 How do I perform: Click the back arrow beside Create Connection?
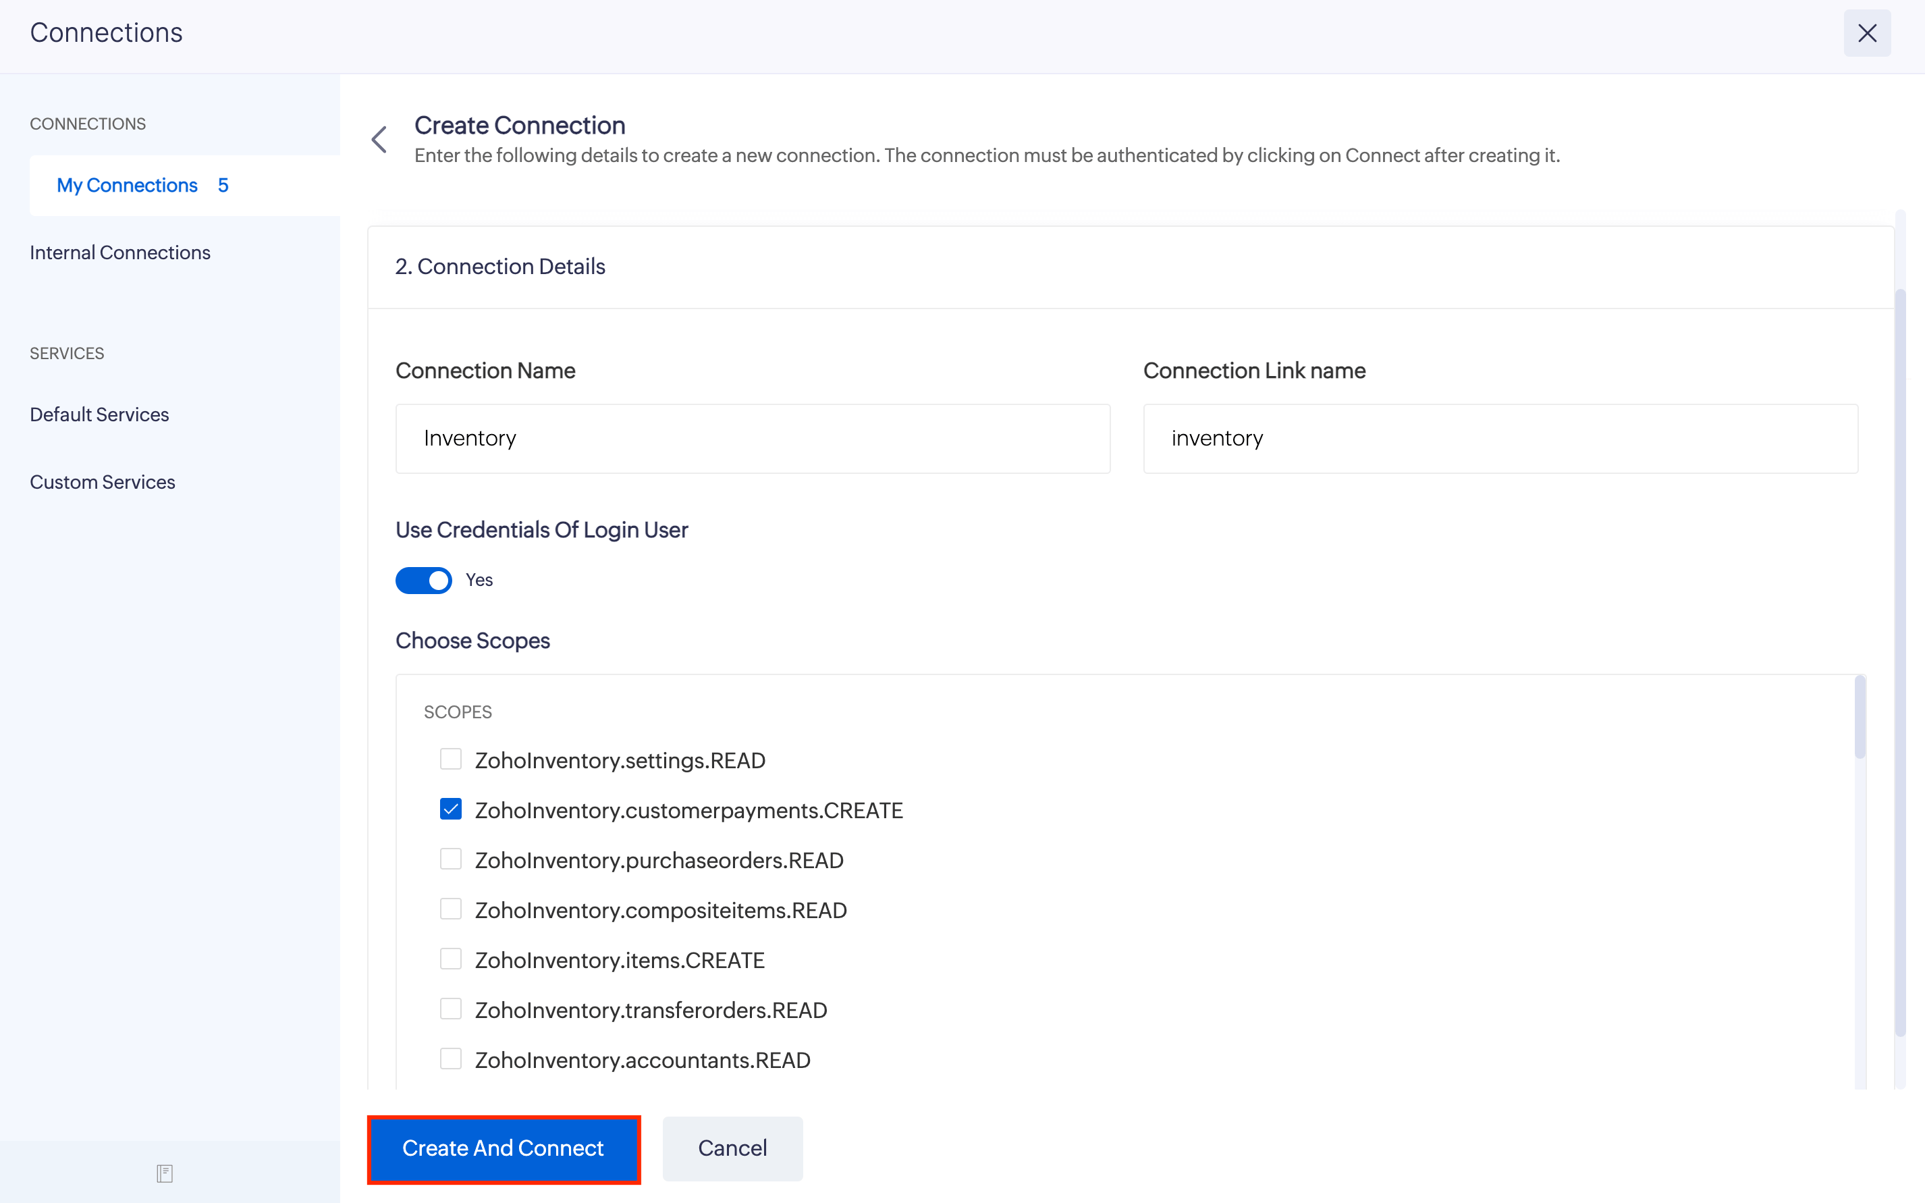click(x=379, y=140)
